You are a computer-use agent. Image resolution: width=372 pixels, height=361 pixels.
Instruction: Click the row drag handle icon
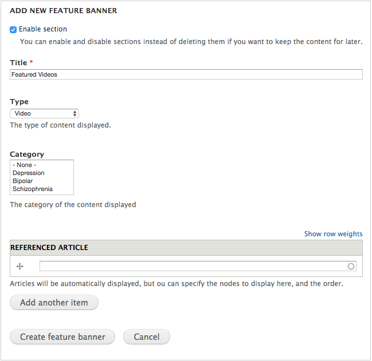[x=19, y=266]
